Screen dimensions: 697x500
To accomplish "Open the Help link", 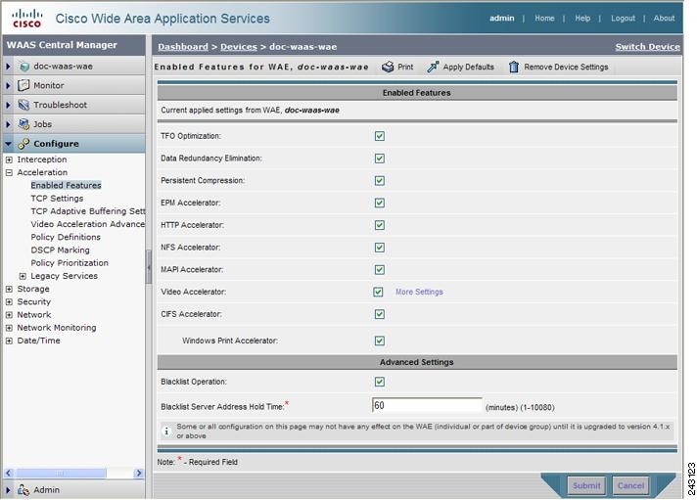I will tap(582, 19).
